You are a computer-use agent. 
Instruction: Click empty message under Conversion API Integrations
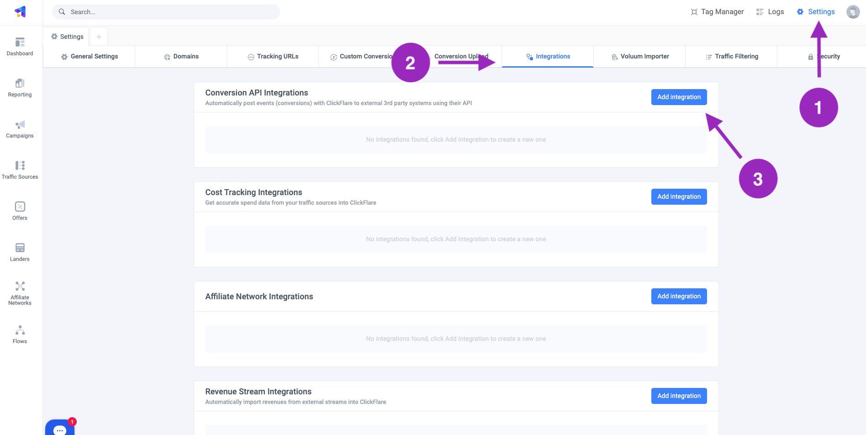click(456, 140)
